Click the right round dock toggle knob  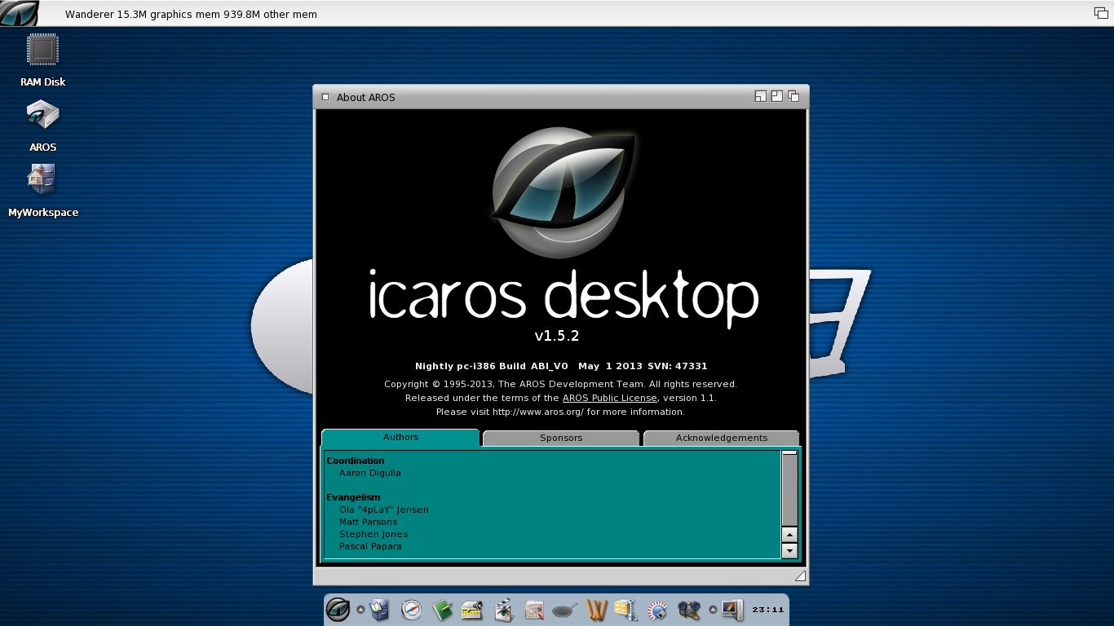coord(713,610)
